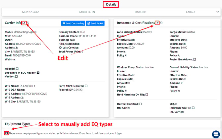
Task: Click BARTLETT, TN in summary bar
Action: click(87, 12)
